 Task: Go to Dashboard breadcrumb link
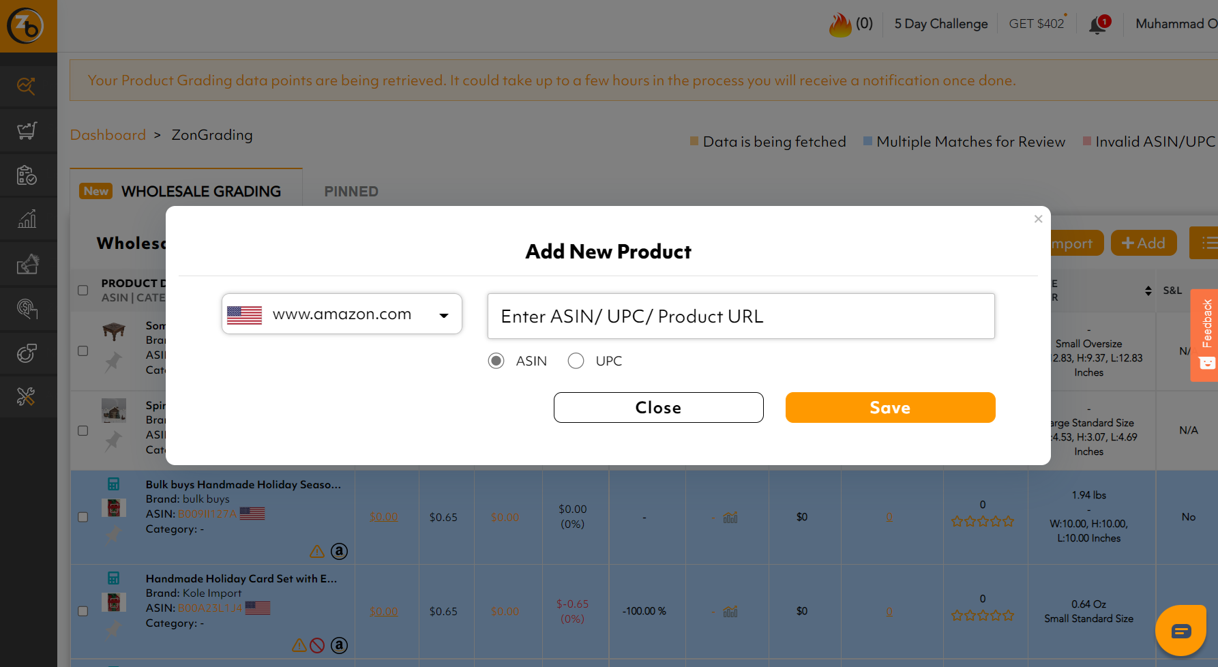(x=108, y=135)
